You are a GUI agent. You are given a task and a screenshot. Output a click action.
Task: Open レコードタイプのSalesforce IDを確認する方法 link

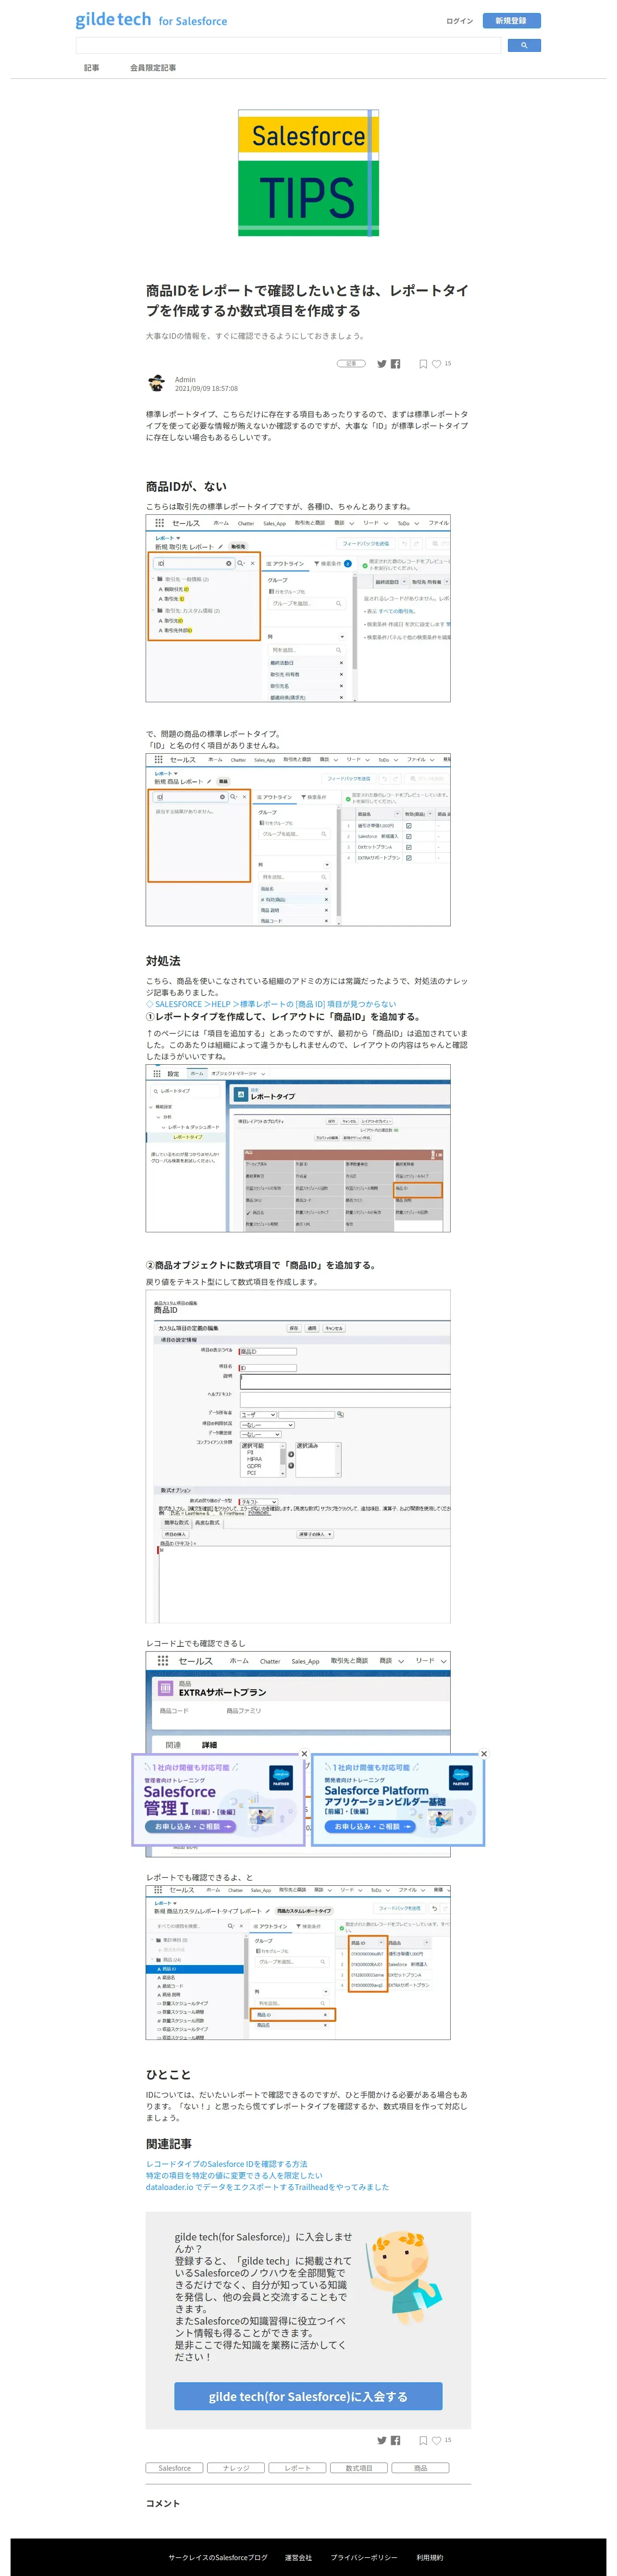tap(227, 2163)
